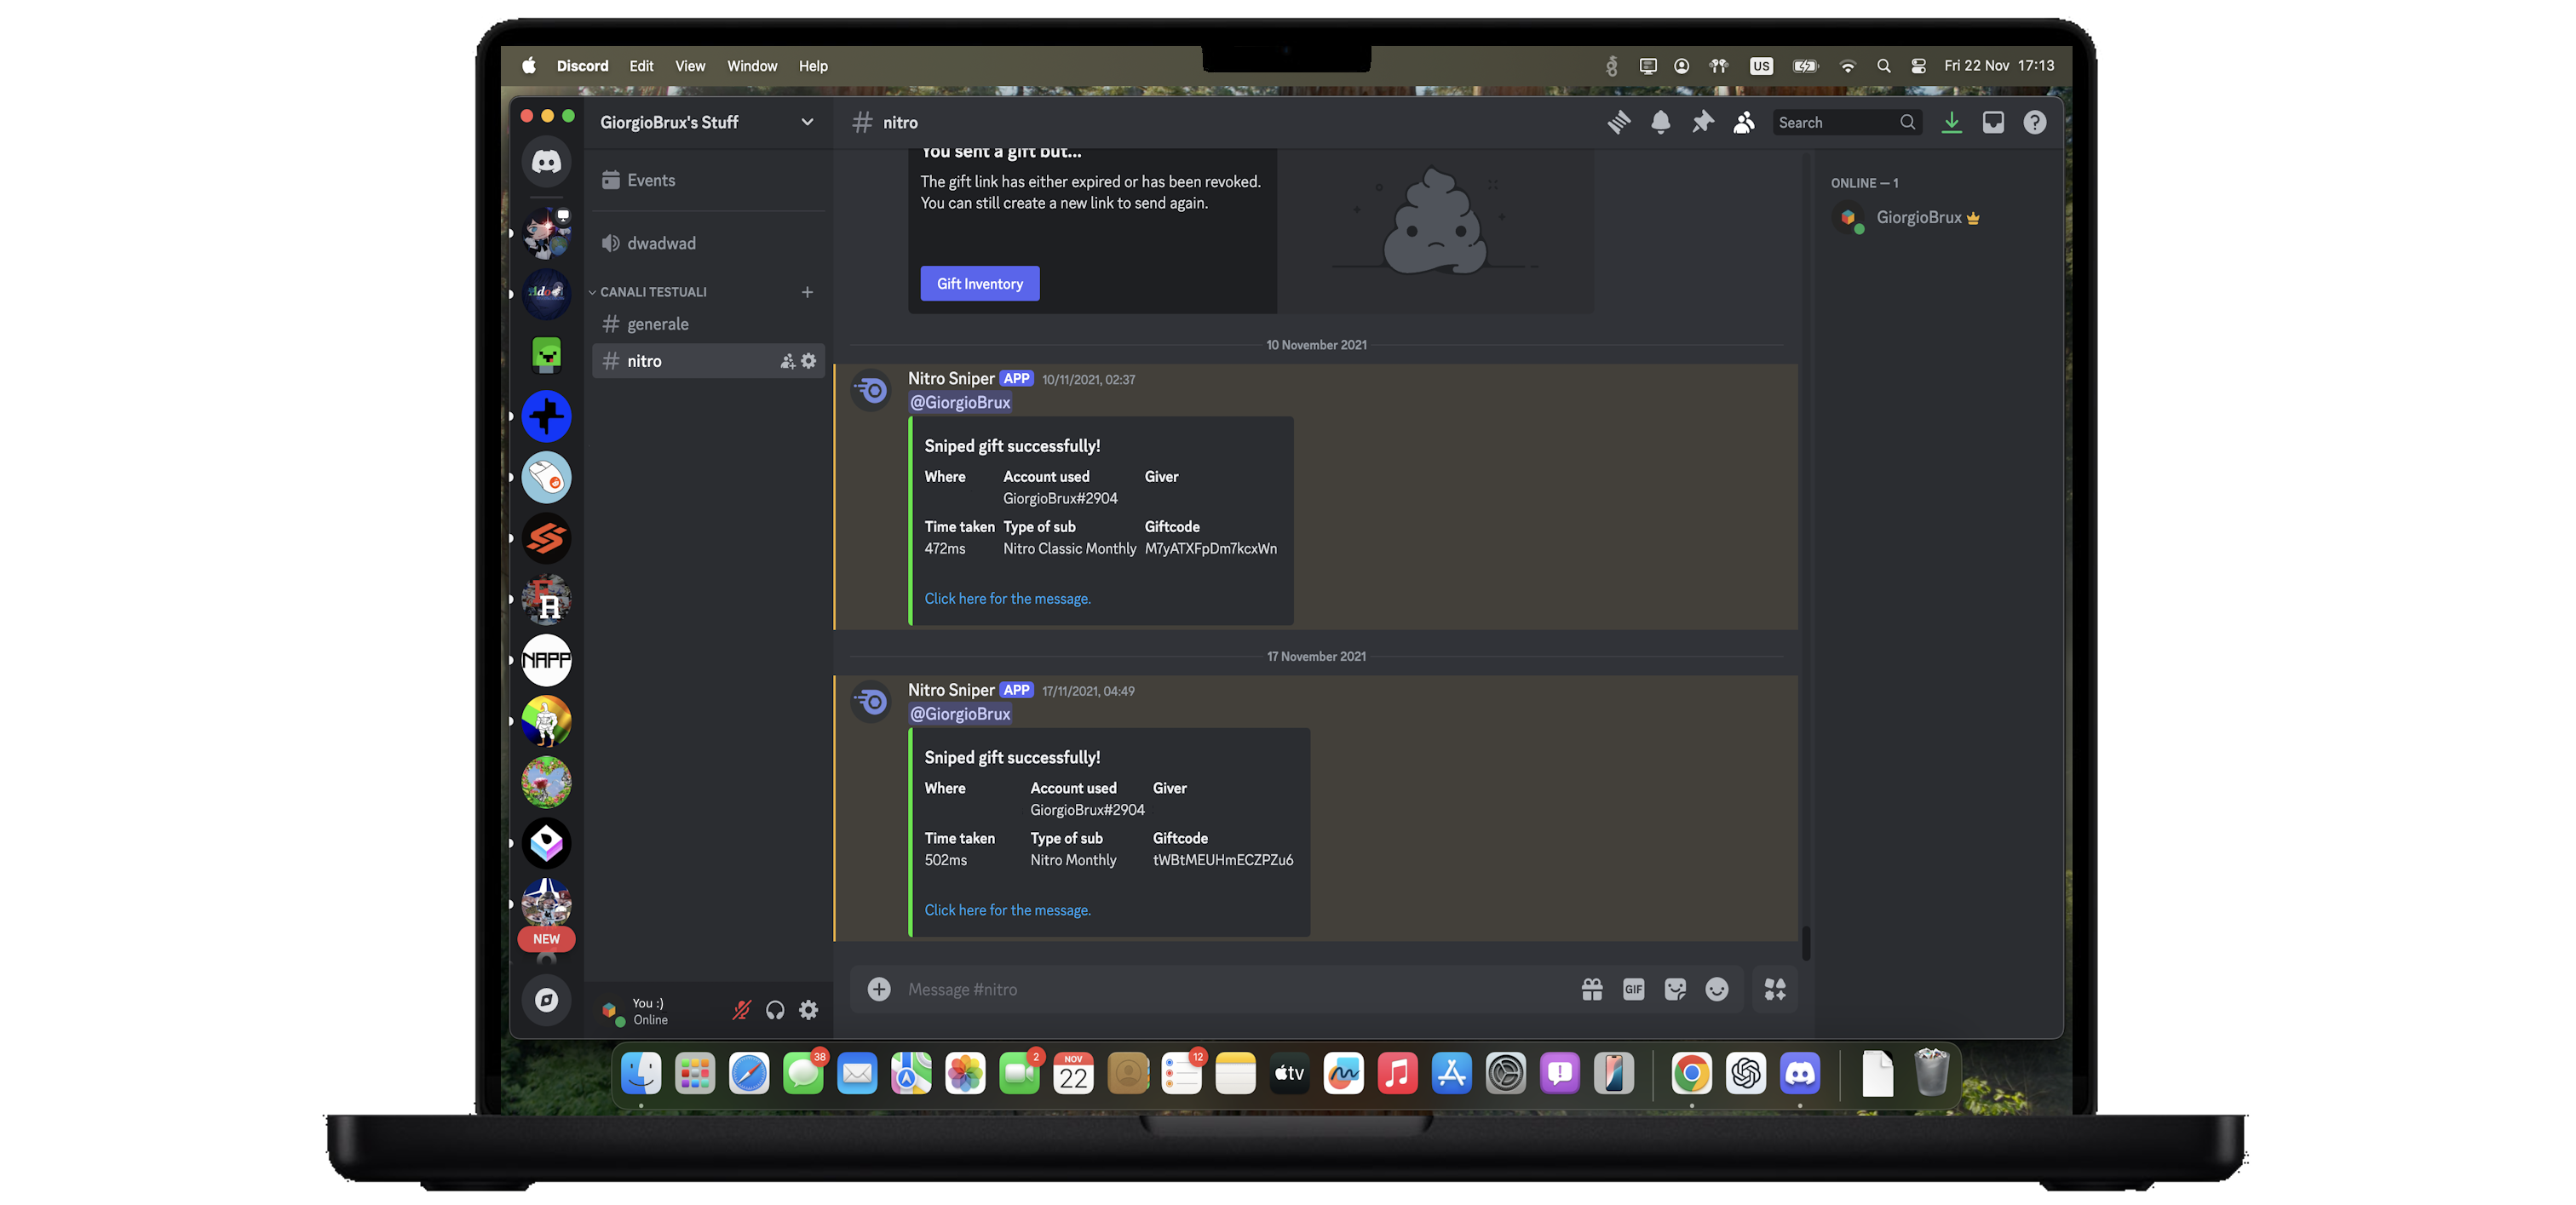Click Nitro Sniper username on 10/11/2021 message
The image size is (2576, 1205).
(x=950, y=378)
